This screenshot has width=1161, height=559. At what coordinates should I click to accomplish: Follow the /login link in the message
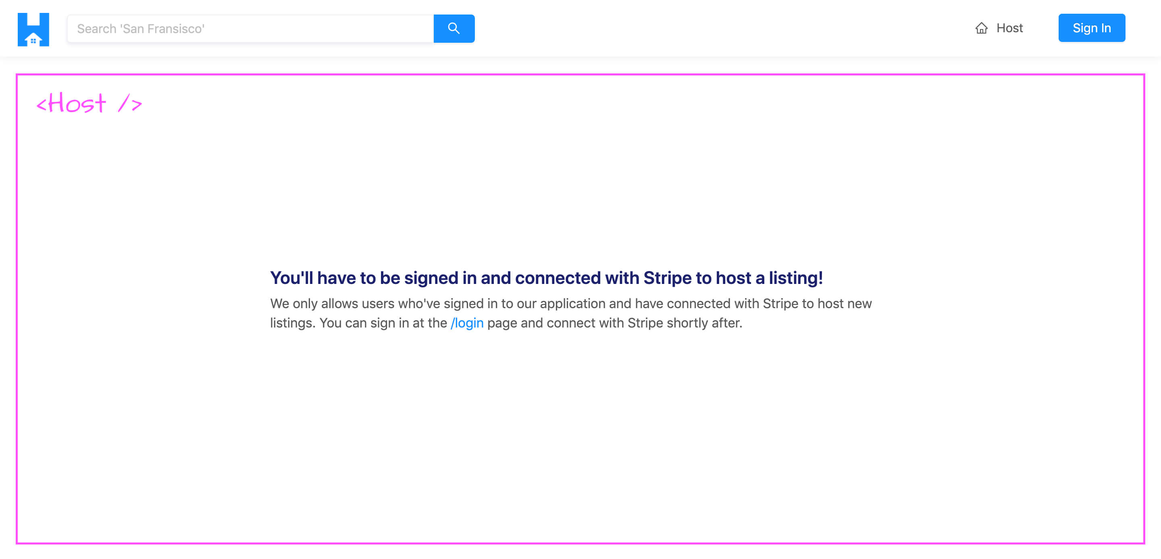click(x=467, y=323)
